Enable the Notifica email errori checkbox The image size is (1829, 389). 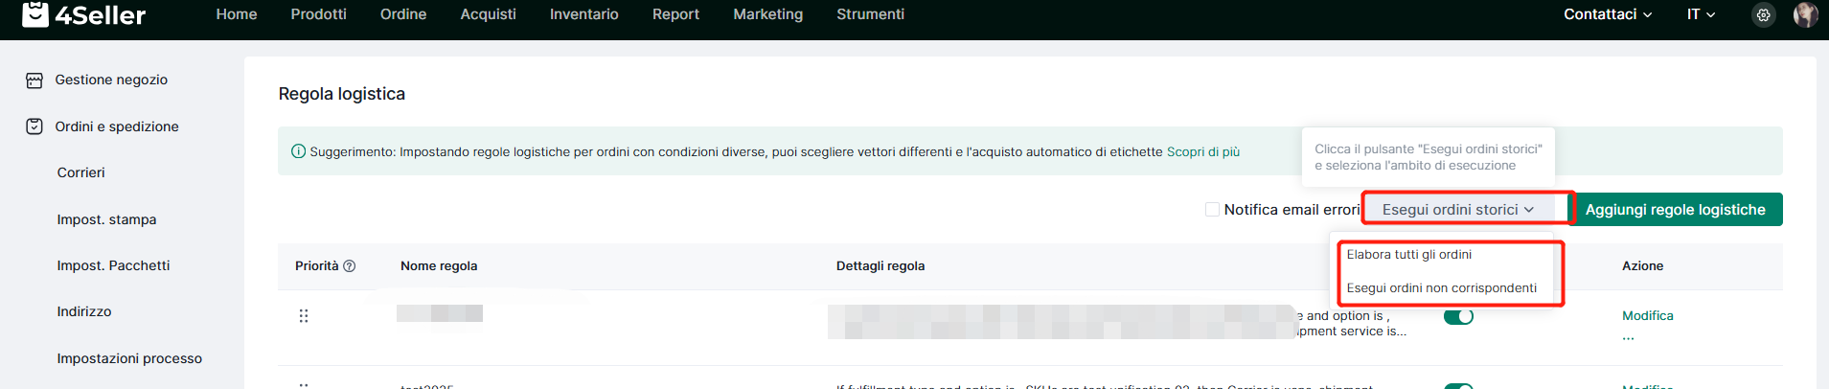click(1212, 210)
